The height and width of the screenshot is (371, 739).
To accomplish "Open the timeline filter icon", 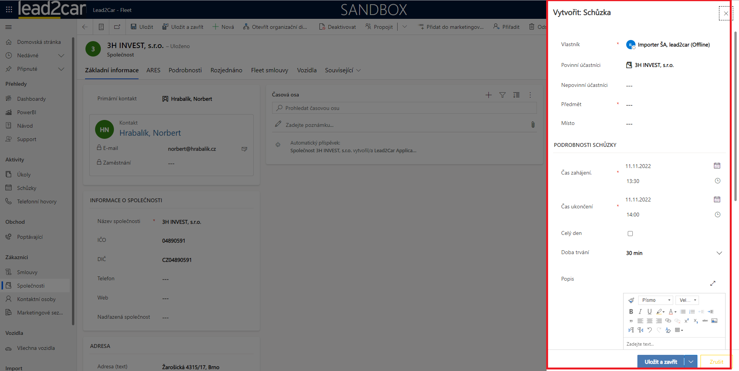I will [502, 95].
